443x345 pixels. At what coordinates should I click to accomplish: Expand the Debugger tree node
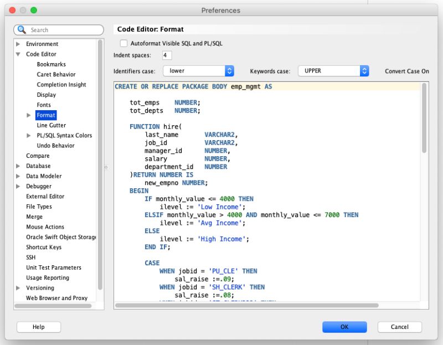click(17, 186)
